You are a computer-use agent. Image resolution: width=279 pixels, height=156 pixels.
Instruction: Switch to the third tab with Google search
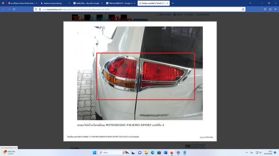(87, 3)
